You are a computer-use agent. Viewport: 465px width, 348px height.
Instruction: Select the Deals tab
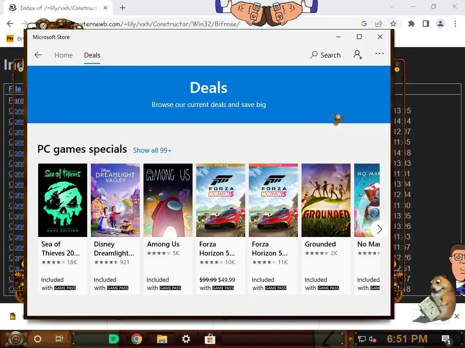[x=92, y=55]
